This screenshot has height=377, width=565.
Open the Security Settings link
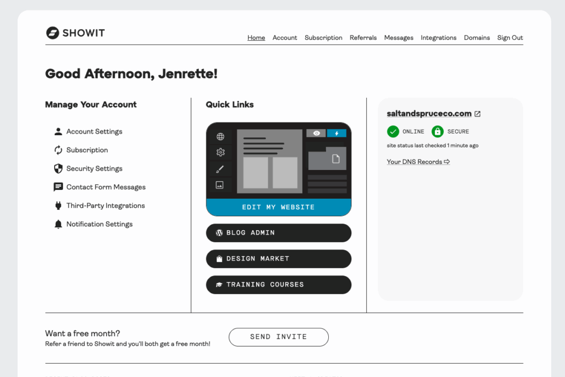tap(94, 168)
